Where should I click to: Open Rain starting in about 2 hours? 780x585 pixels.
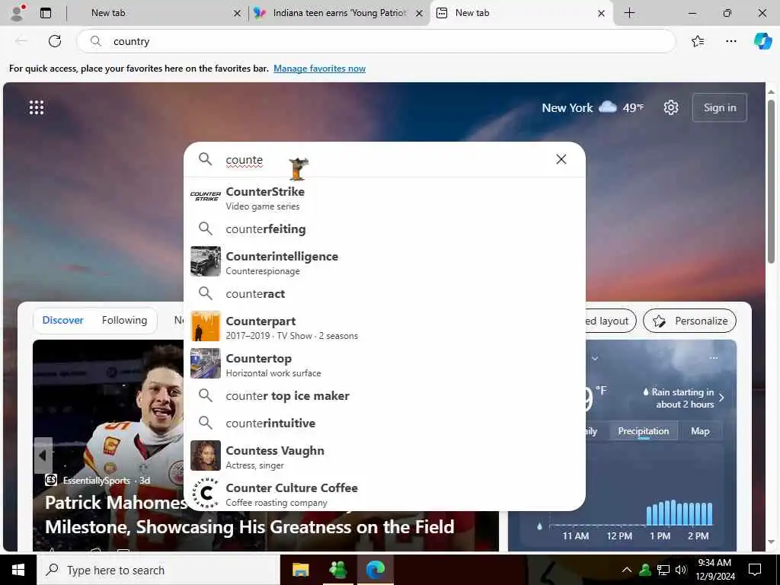tap(683, 398)
